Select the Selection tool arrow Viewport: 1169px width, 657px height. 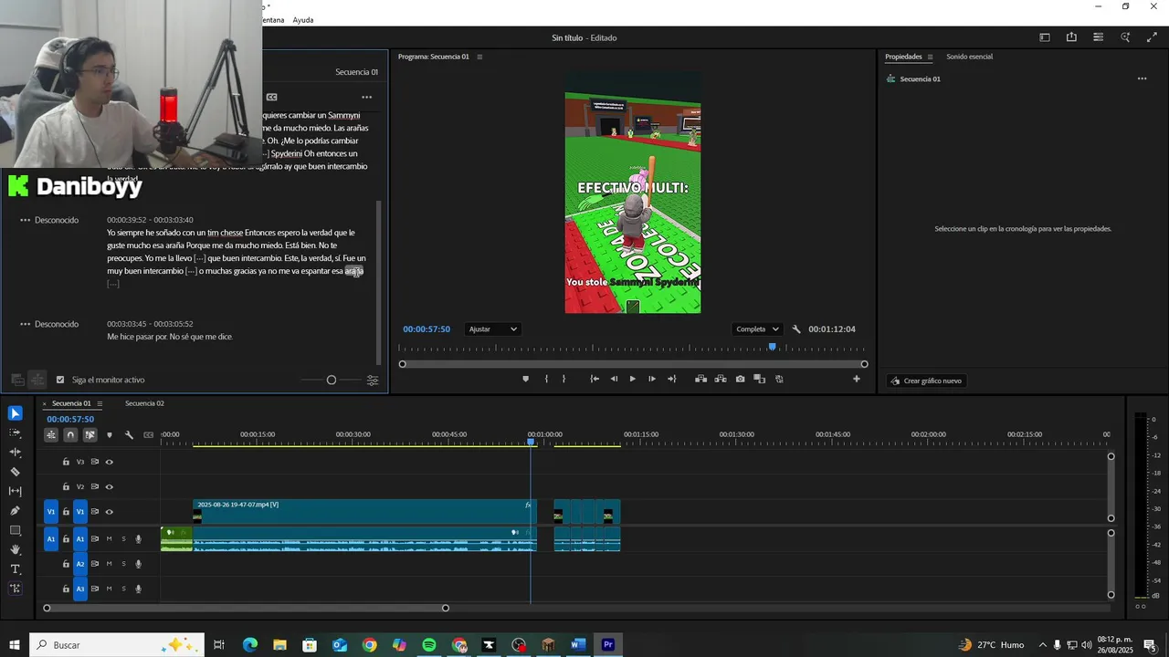(15, 413)
